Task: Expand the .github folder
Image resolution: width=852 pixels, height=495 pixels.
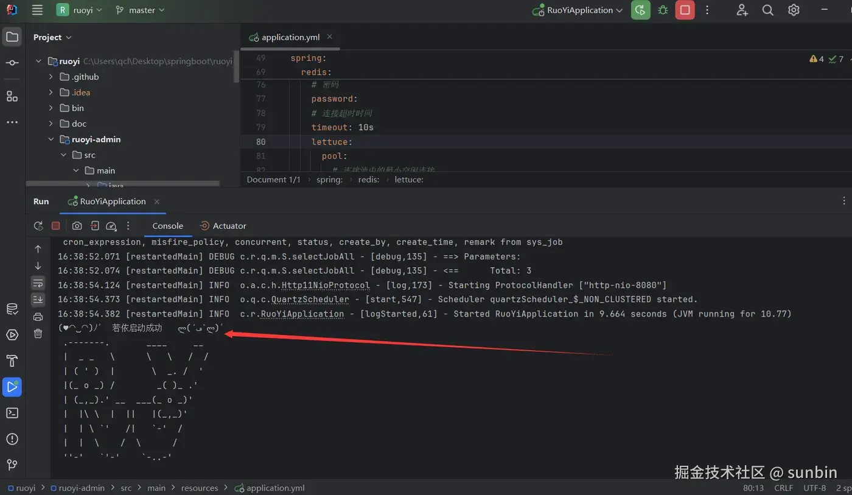Action: (51, 77)
